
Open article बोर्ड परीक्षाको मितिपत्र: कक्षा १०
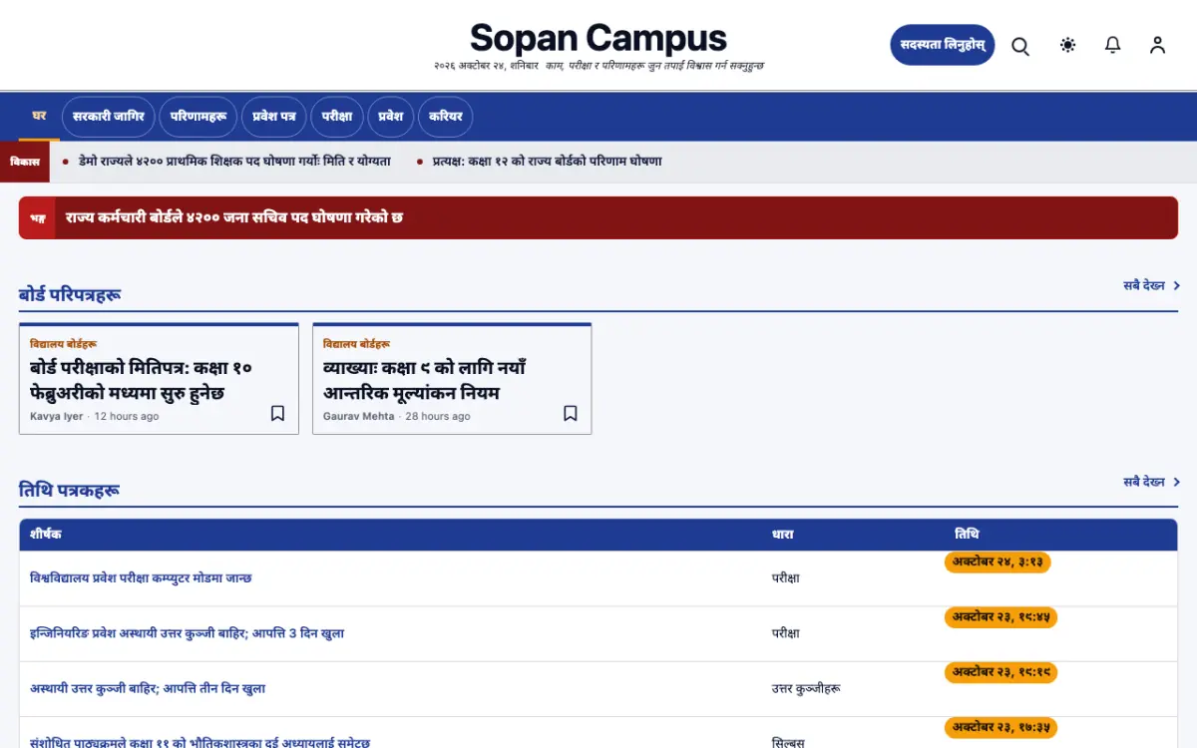pyautogui.click(x=141, y=380)
